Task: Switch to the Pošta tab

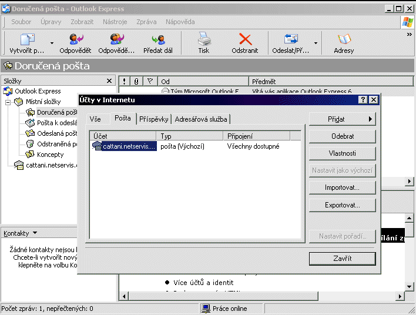Action: pos(123,118)
